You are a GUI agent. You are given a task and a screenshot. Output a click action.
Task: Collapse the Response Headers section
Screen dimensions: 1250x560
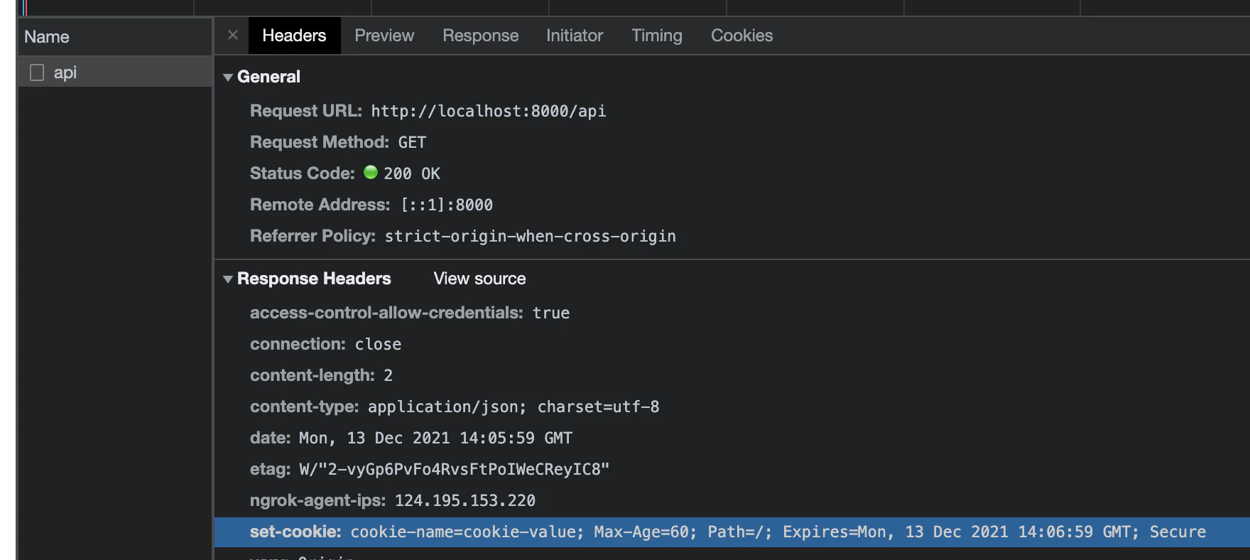(x=228, y=279)
